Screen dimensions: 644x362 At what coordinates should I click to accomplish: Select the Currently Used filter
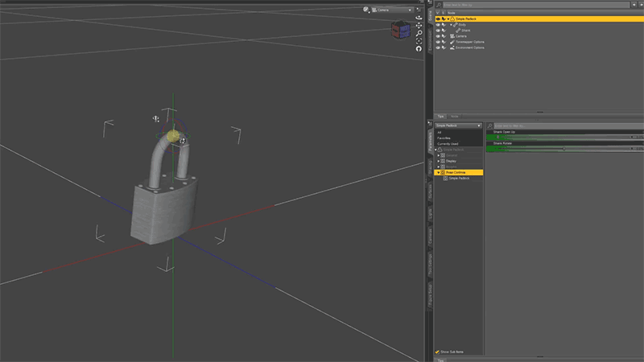[448, 144]
